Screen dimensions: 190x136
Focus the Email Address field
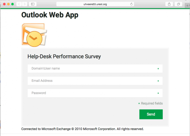click(x=95, y=81)
